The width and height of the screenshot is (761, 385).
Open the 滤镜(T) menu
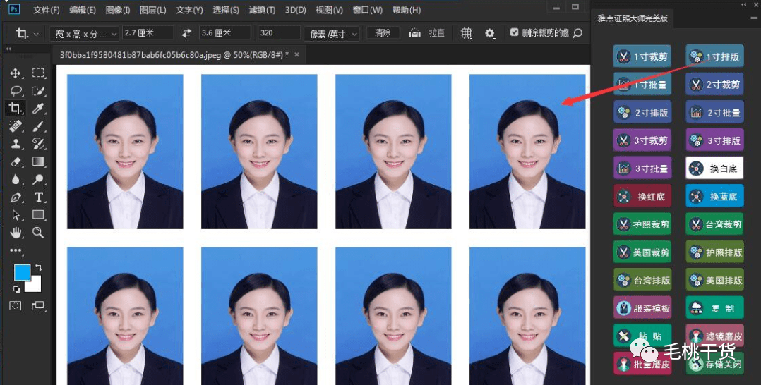[263, 11]
